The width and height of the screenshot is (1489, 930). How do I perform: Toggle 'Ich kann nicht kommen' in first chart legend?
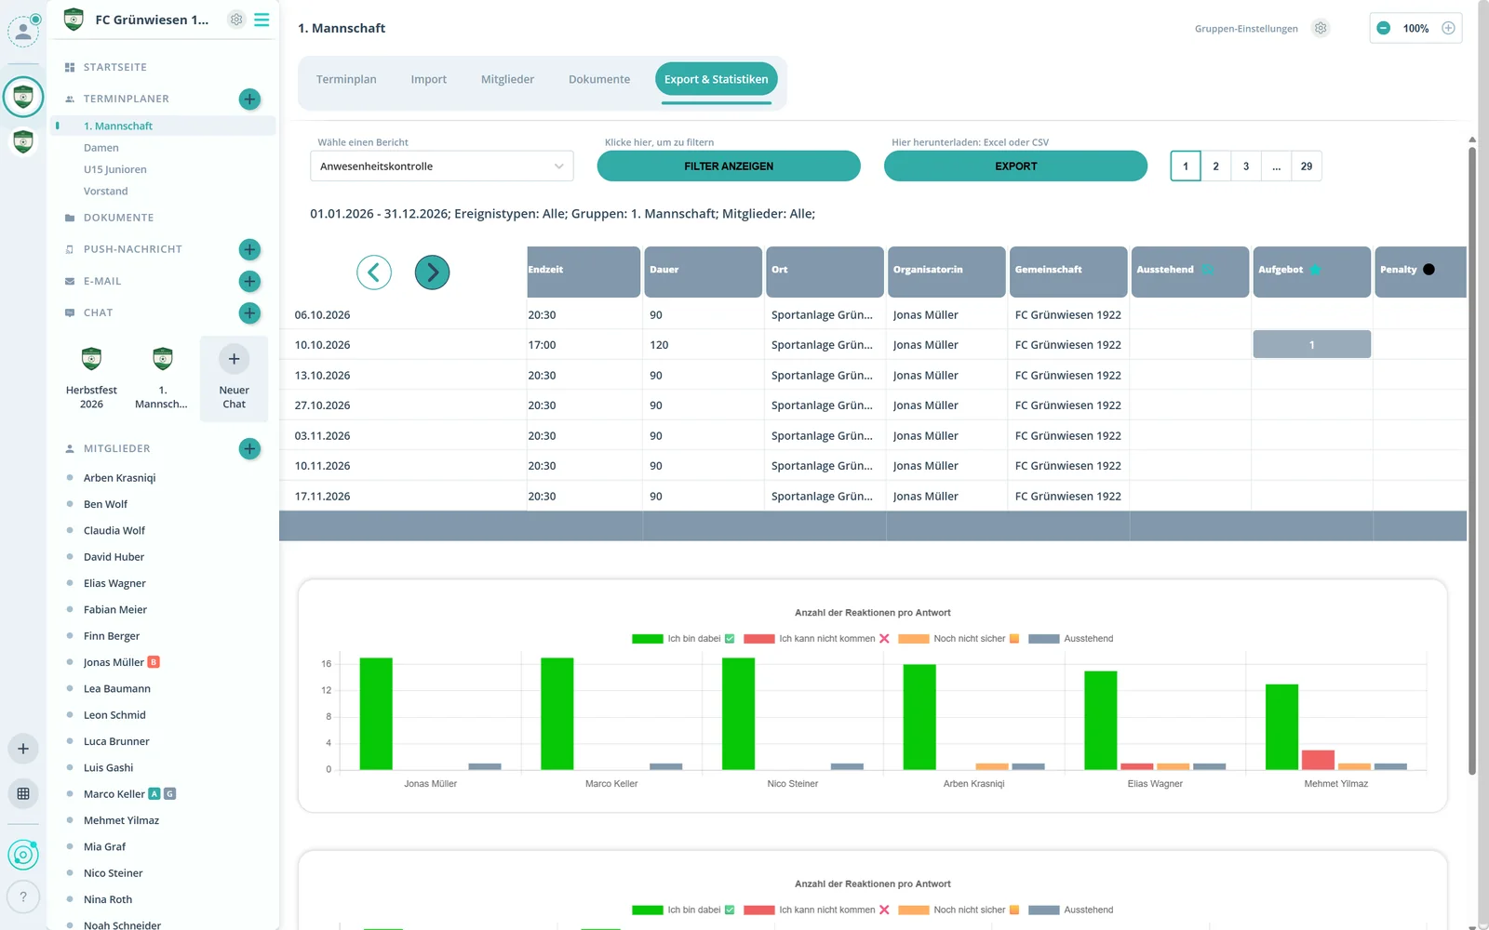pos(816,639)
